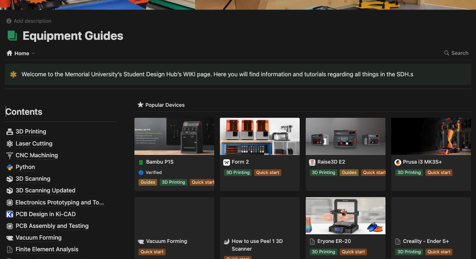The width and height of the screenshot is (476, 259).
Task: Click the KiCad icon beside PCB Design
Action: pos(10,214)
